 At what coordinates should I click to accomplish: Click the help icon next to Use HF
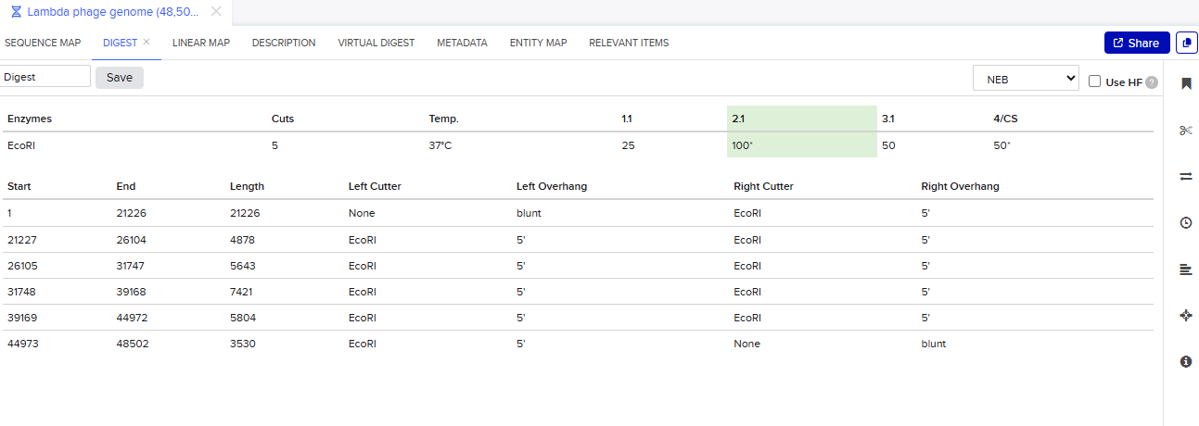[1152, 82]
